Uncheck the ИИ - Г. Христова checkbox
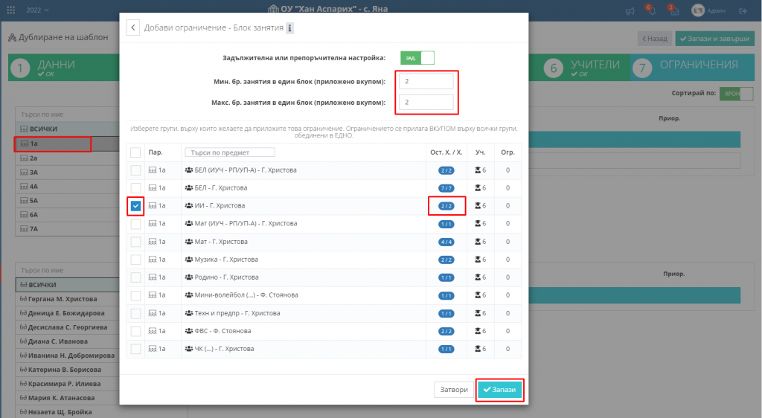This screenshot has width=762, height=418. (135, 206)
